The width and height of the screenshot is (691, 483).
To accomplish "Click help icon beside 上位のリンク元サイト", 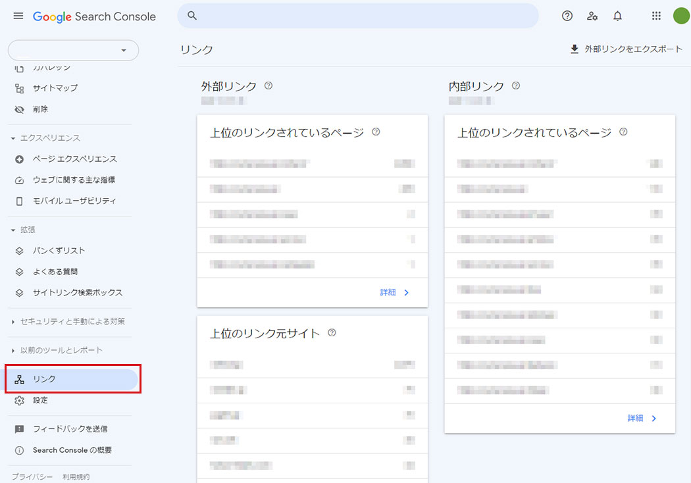I will [332, 333].
